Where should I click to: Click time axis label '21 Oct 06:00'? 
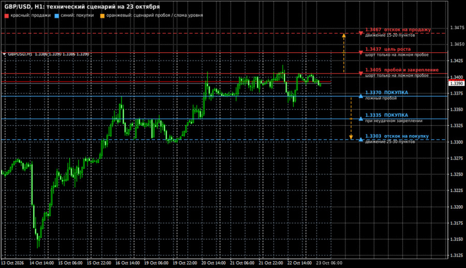[242, 263]
